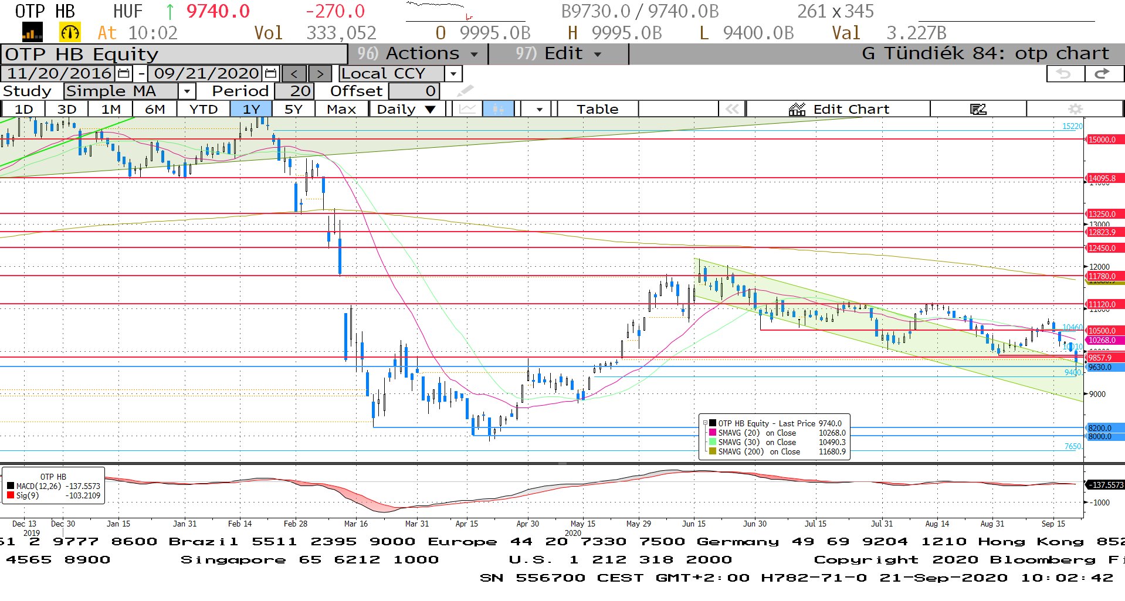This screenshot has height=601, width=1125.
Task: Click the double left chevron collapse icon
Action: click(x=732, y=109)
